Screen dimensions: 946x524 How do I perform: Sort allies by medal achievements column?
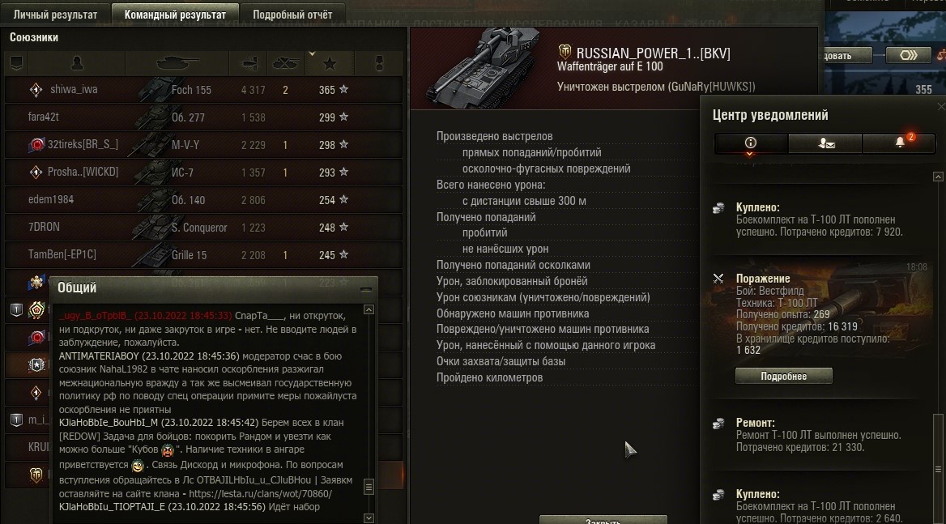[379, 62]
